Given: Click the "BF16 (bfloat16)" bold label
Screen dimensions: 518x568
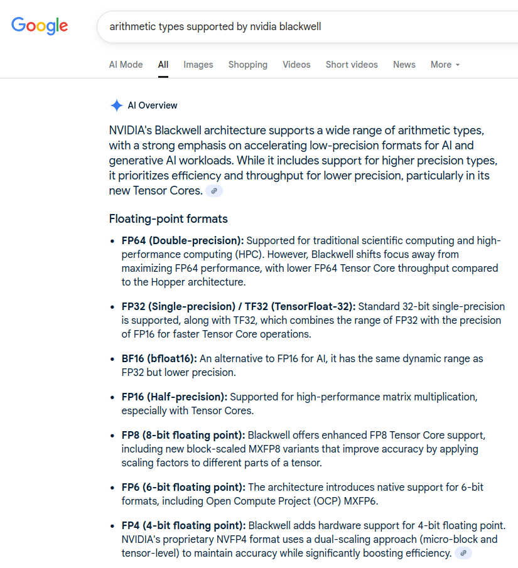Looking at the screenshot, I should point(159,358).
